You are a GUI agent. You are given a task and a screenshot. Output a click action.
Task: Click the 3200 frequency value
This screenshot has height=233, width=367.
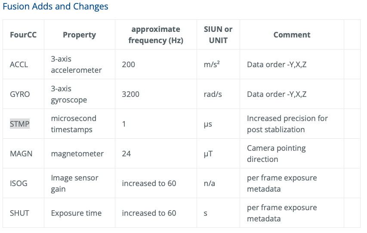(x=131, y=94)
